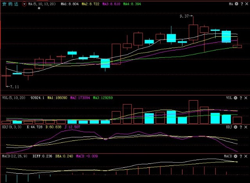Close the KDJ indicator panel
Viewport: 250px width, 183px height.
[x=245, y=127]
